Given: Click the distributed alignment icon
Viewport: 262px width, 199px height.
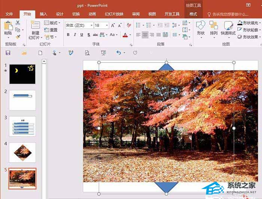Looking at the screenshot, I should click(165, 35).
